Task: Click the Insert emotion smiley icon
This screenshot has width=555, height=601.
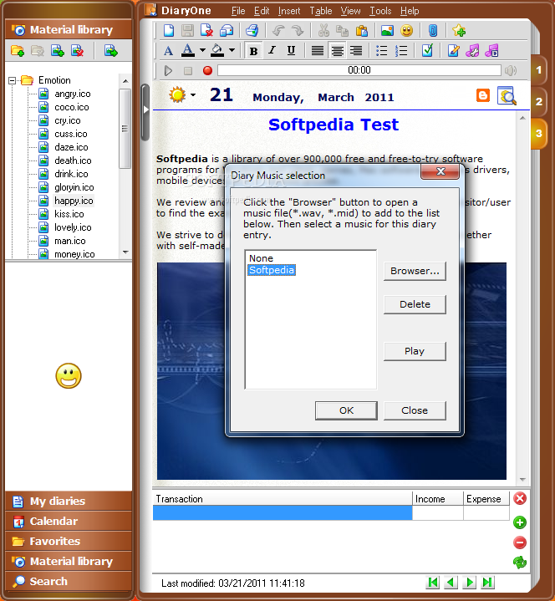Action: tap(407, 30)
